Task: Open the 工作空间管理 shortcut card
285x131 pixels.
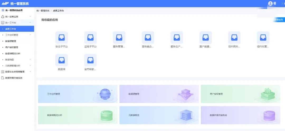Action: click(78, 94)
